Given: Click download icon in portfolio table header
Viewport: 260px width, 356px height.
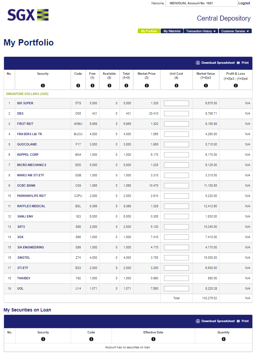Looking at the screenshot, I should tap(198, 63).
